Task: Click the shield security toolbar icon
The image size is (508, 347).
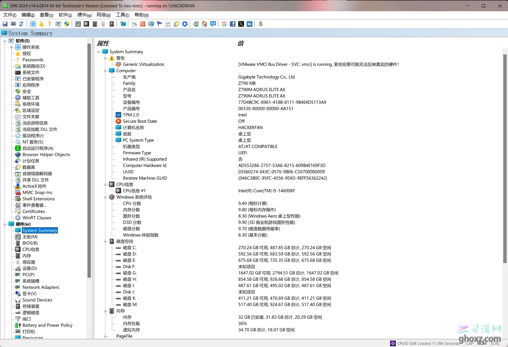Action: (67, 24)
